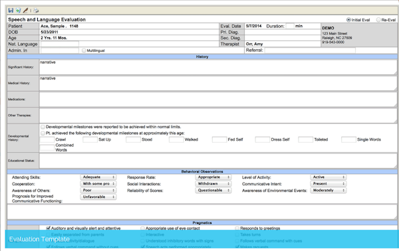Expand the Social Interactions dropdown showing Withdrawn
Image resolution: width=399 pixels, height=251 pixels.
[213, 184]
